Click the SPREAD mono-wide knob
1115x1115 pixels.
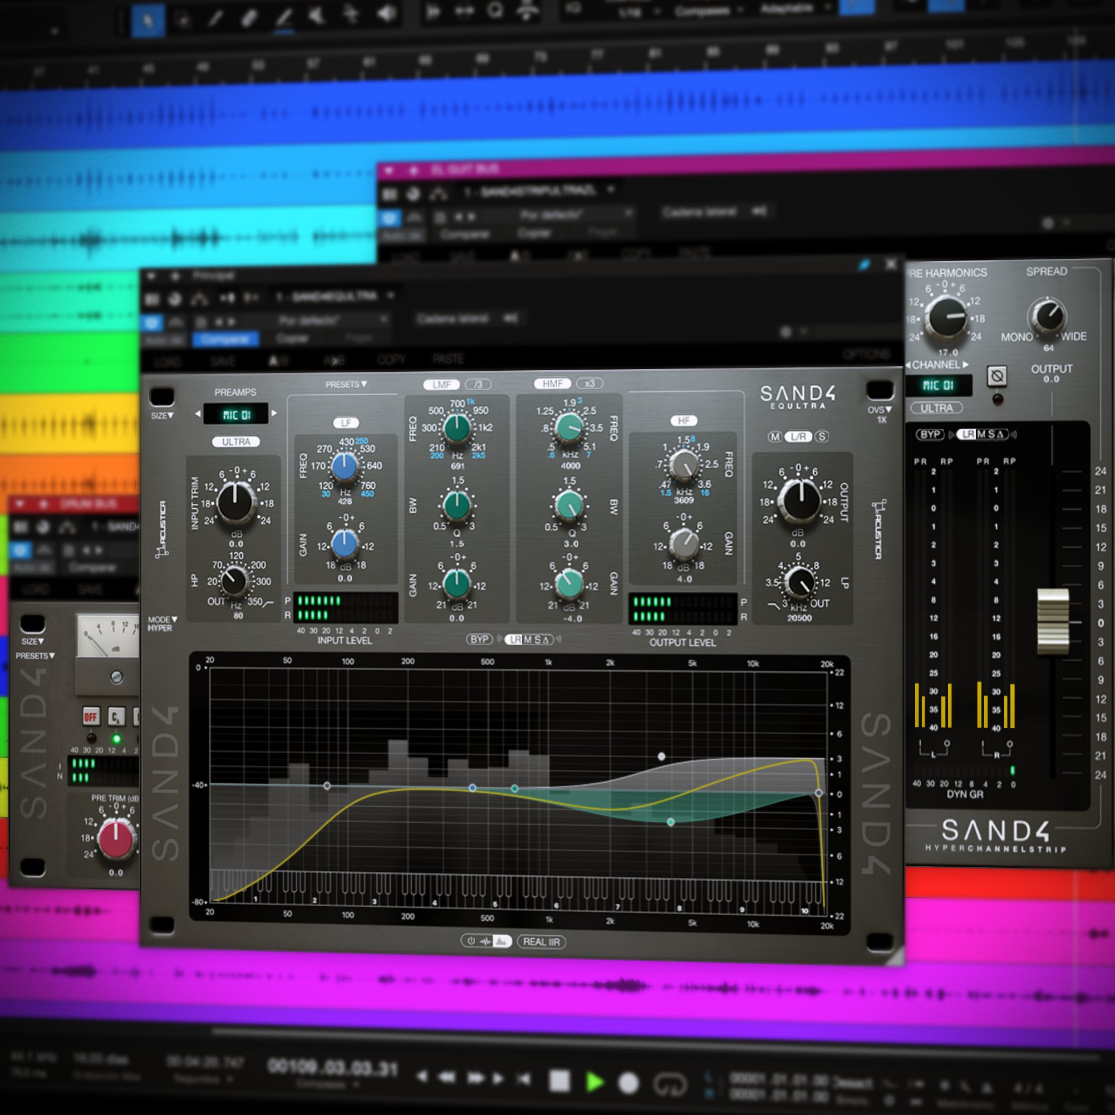click(1048, 316)
